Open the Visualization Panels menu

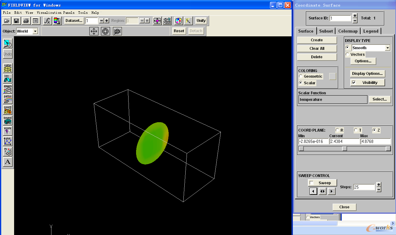point(55,13)
